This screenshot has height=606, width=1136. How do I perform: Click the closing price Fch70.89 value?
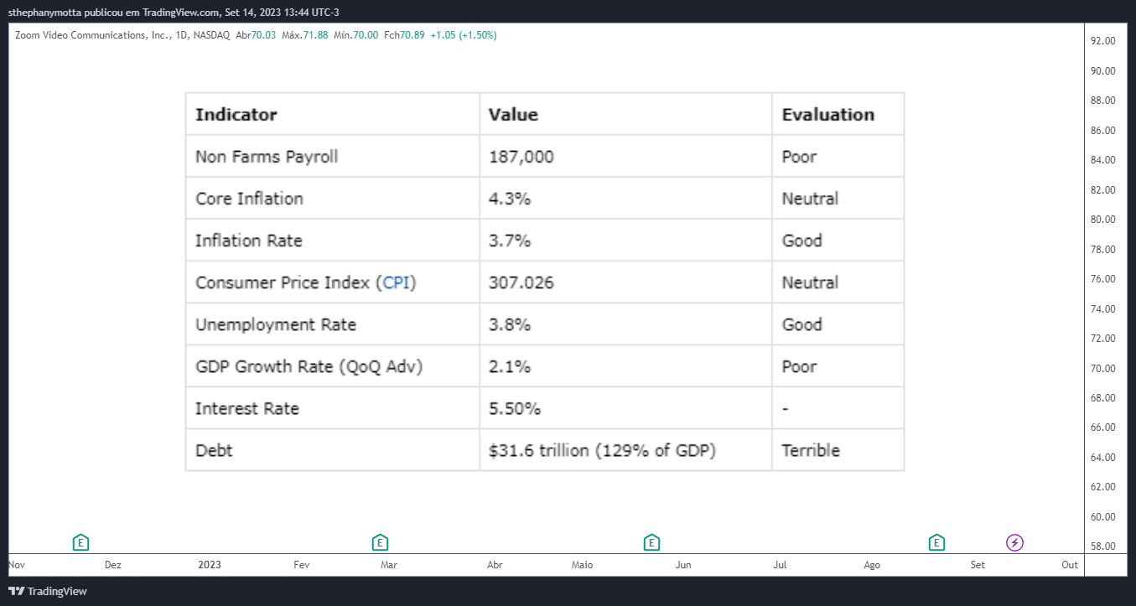click(x=405, y=35)
